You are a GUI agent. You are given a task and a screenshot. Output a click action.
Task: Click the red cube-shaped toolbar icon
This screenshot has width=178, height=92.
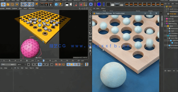(x=81, y=5)
